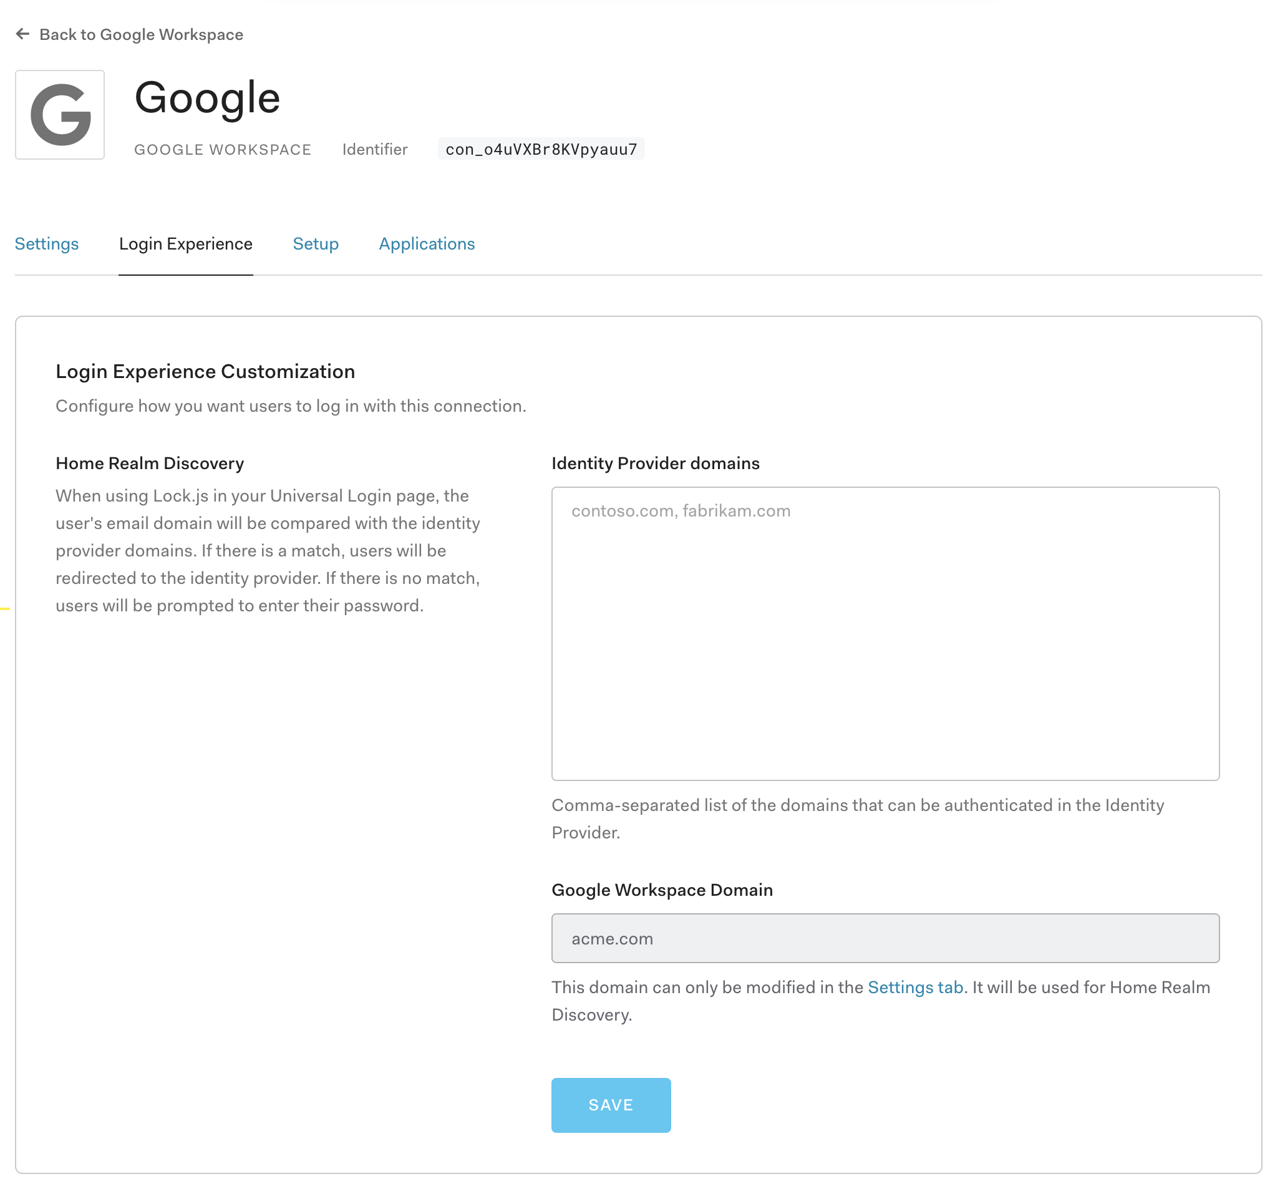Click the 'Google' page title
The image size is (1275, 1184).
207,98
